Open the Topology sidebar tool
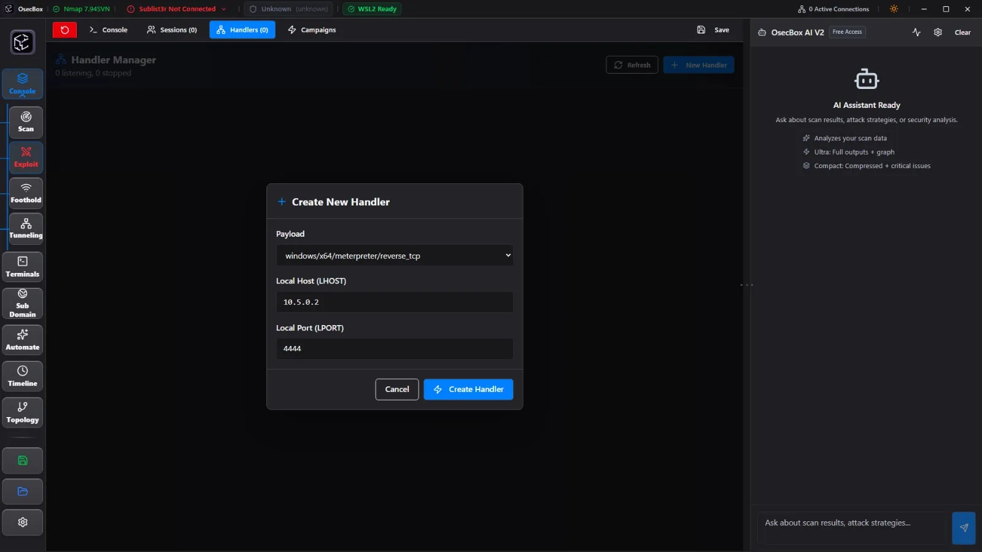The image size is (982, 552). tap(23, 412)
